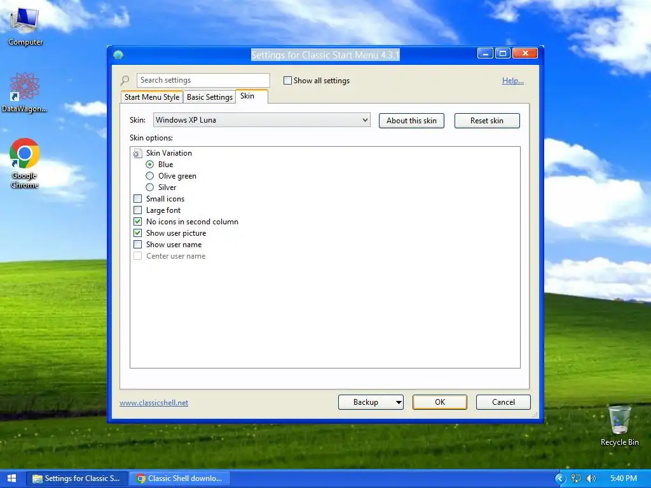Select the Google Chrome desktop icon
Image resolution: width=651 pixels, height=488 pixels.
tap(25, 163)
